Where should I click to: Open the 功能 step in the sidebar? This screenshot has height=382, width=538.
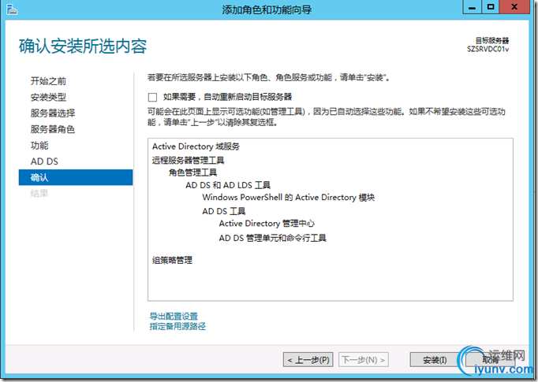pyautogui.click(x=39, y=145)
